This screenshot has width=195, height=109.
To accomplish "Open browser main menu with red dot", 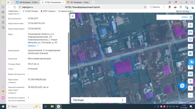I will 175,2.
